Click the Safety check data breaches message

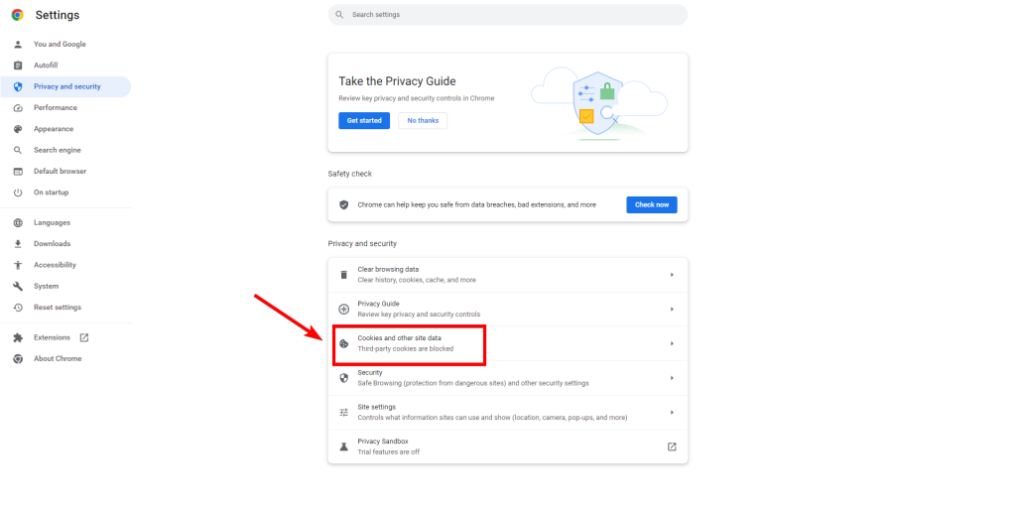point(477,204)
